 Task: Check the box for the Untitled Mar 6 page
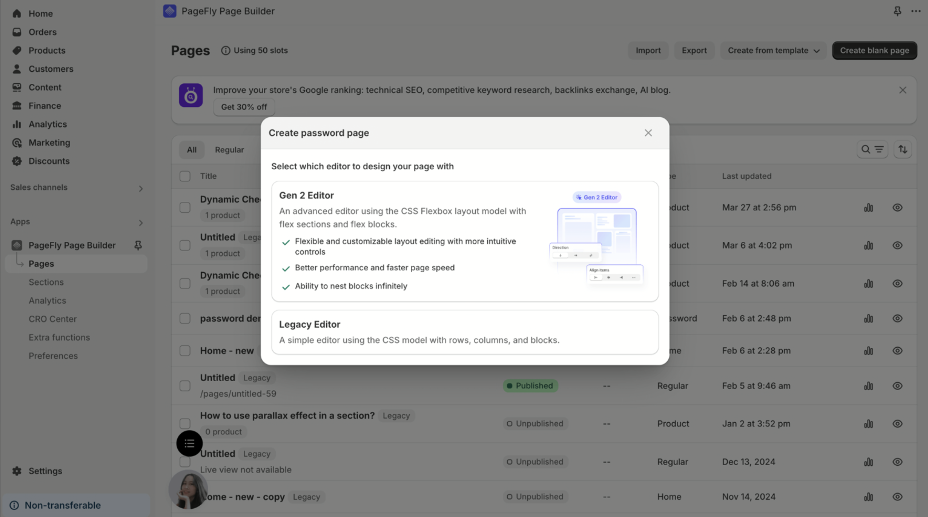coord(185,245)
